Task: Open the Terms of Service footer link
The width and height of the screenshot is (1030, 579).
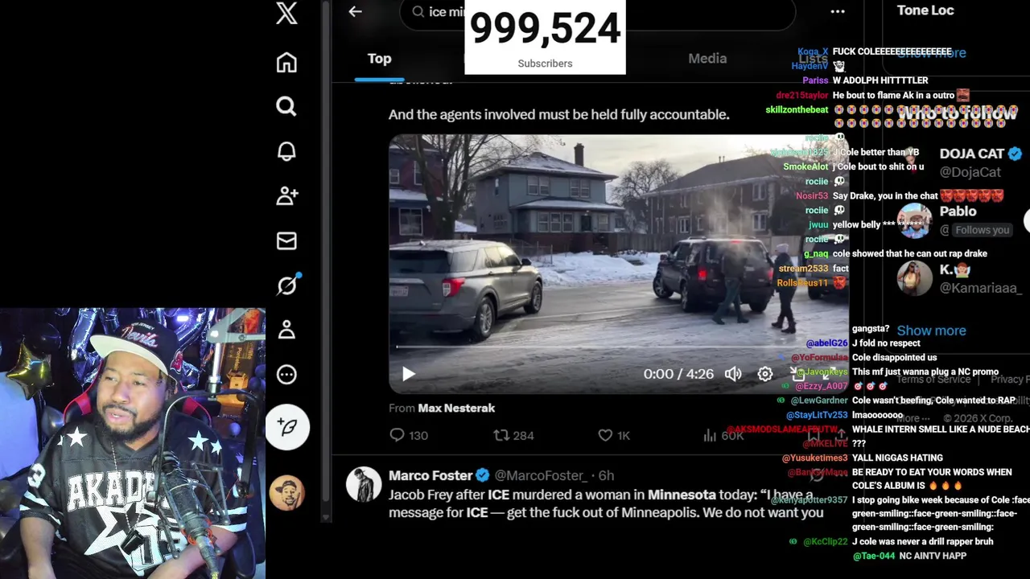Action: 933,380
